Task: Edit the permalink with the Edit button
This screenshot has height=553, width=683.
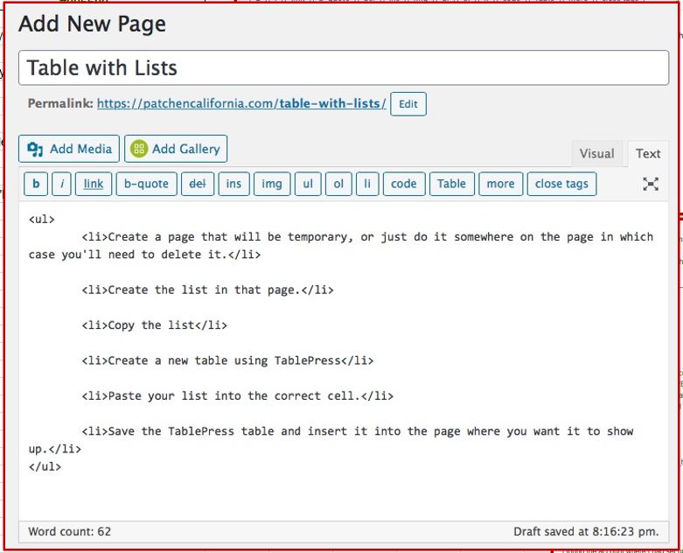Action: pyautogui.click(x=408, y=104)
